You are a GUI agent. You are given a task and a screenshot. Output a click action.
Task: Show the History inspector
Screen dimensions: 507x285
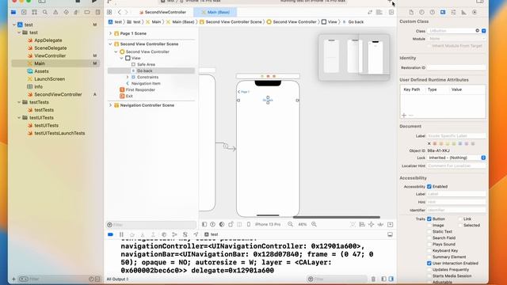(421, 13)
